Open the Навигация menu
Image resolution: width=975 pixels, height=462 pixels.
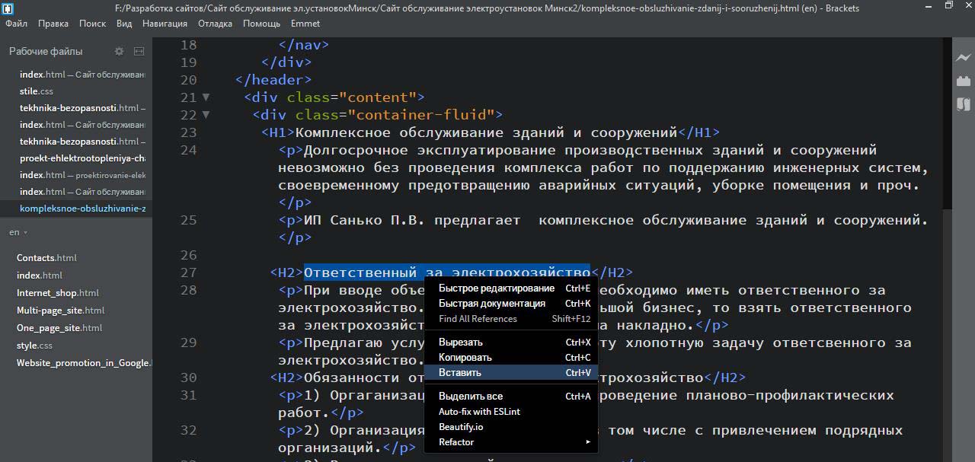tap(165, 24)
